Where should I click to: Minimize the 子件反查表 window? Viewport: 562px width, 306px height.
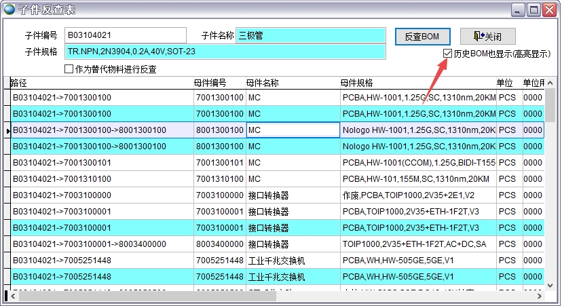pos(517,9)
